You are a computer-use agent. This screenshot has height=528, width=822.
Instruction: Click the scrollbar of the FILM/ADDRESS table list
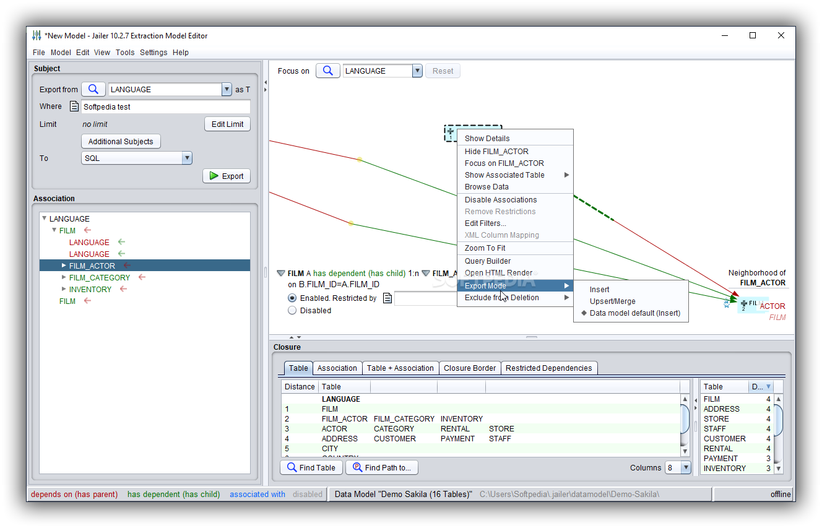[778, 433]
